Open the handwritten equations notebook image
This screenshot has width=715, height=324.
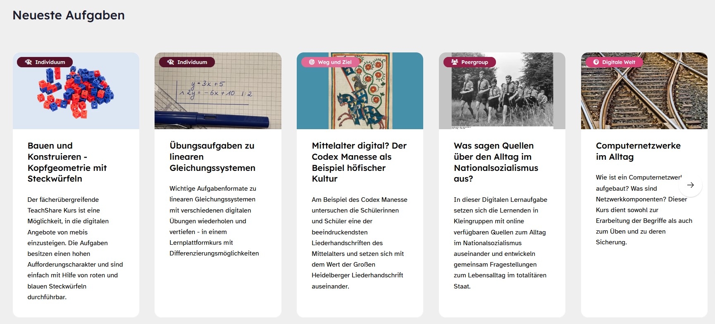(x=218, y=91)
